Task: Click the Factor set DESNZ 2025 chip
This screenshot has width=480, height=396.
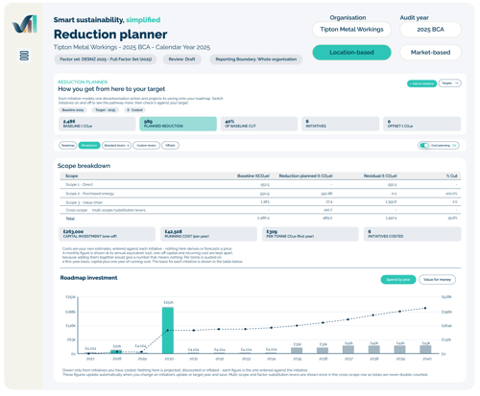Action: pyautogui.click(x=106, y=59)
